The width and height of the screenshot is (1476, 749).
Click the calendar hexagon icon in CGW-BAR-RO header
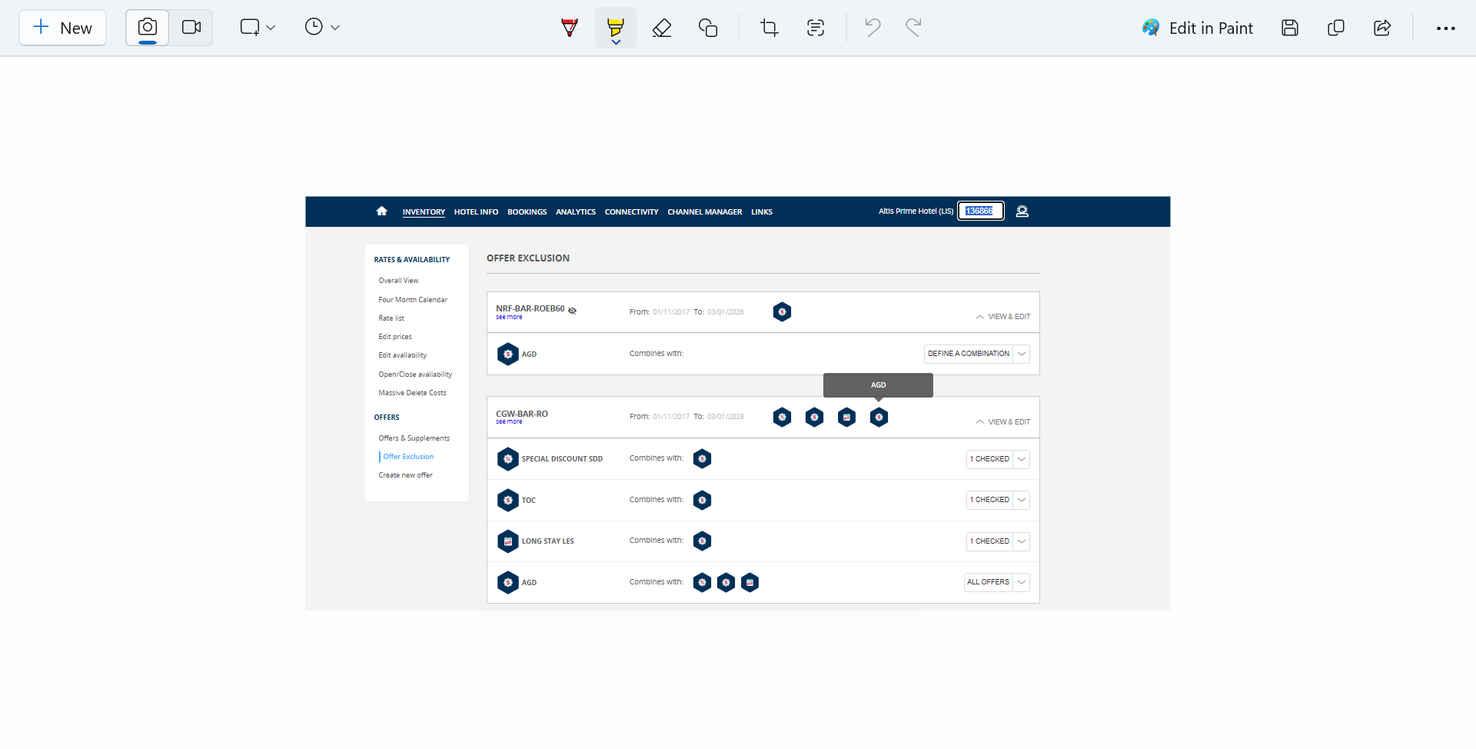tap(846, 417)
